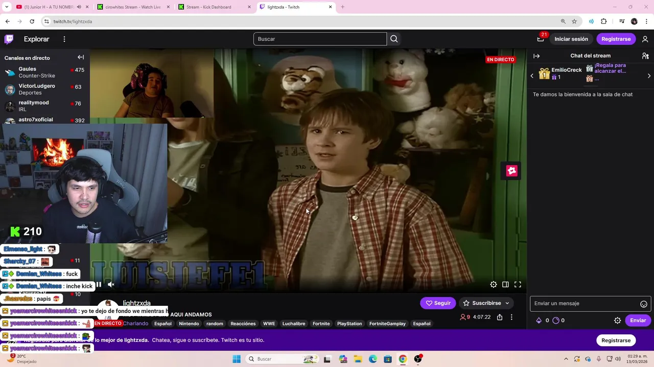654x367 pixels.
Task: Show hidden system tray icons
Action: click(566, 359)
